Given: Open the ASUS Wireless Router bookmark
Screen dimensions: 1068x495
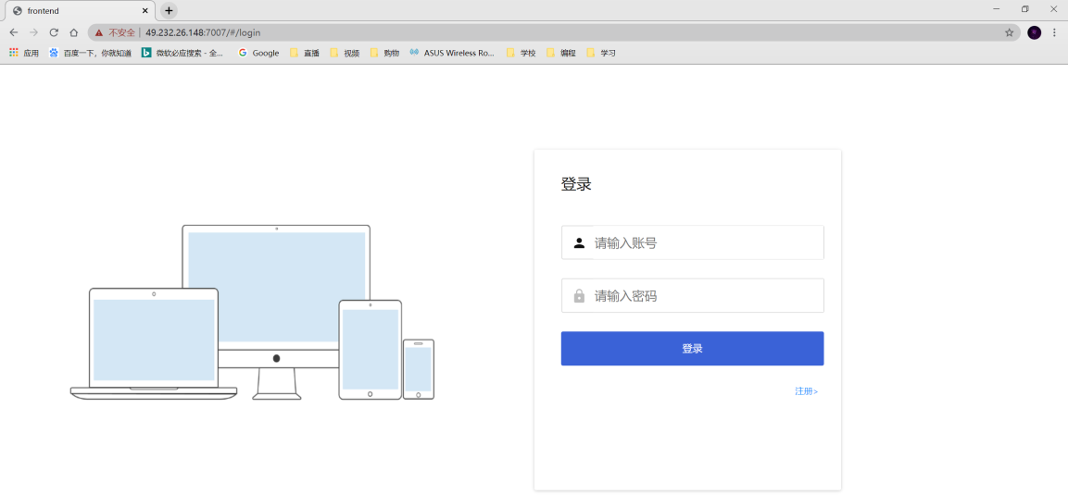Looking at the screenshot, I should point(452,53).
